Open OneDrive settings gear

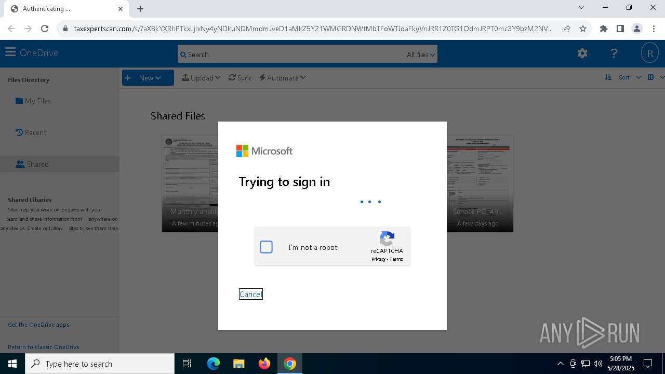pyautogui.click(x=582, y=53)
